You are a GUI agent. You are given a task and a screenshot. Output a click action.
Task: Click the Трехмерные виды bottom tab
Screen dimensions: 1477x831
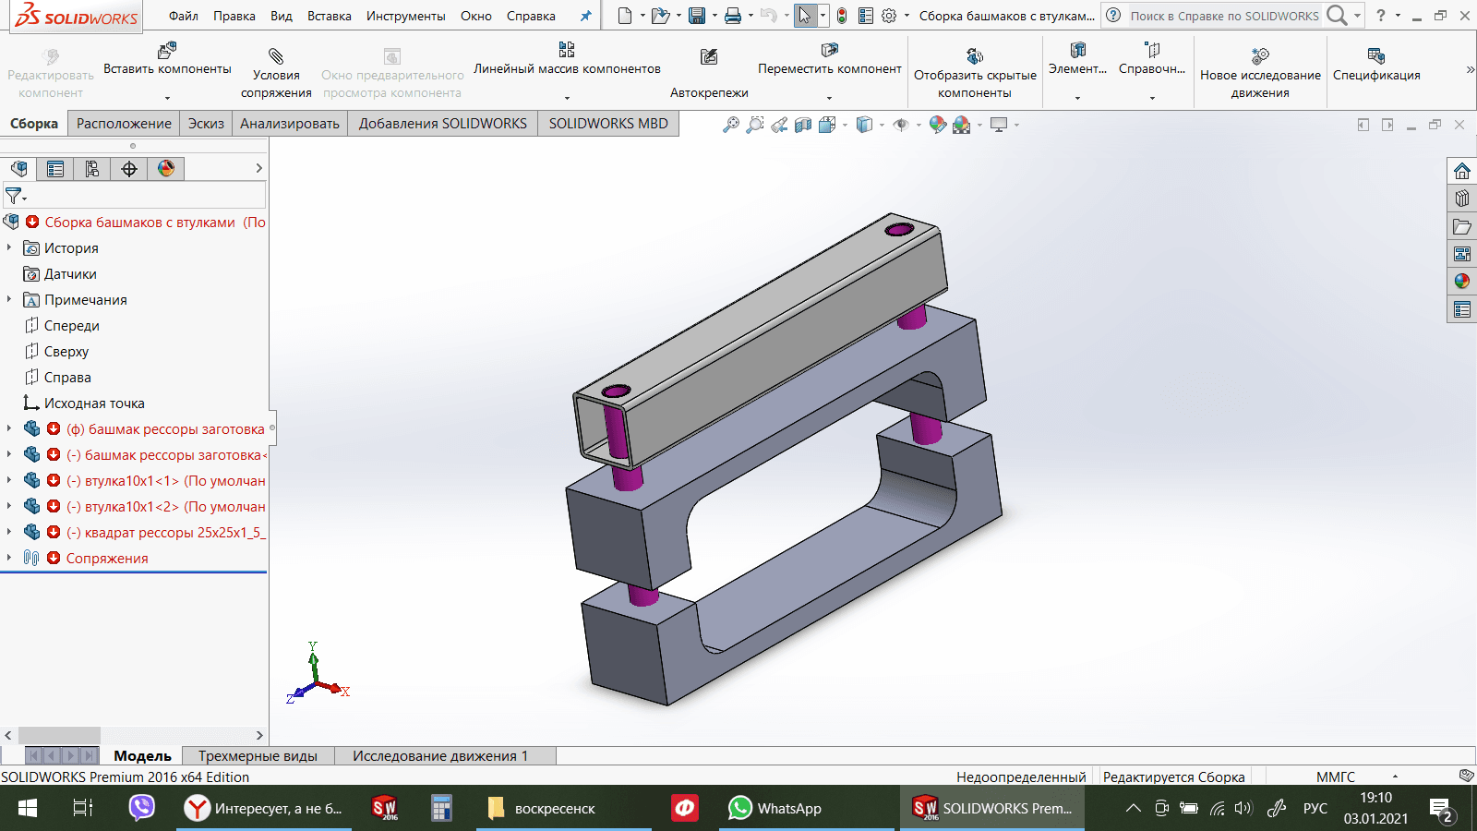pyautogui.click(x=258, y=756)
